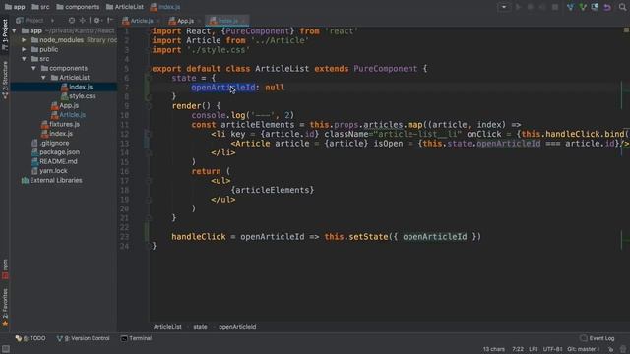This screenshot has width=630, height=354.
Task: Select index.js under ArticleList in tree
Action: [77, 87]
